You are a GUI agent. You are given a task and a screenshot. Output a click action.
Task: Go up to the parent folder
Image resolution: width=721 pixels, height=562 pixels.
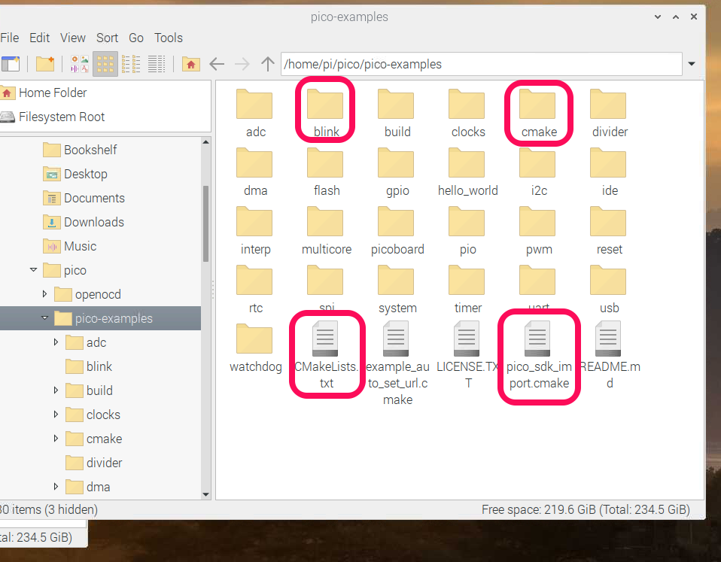point(268,64)
